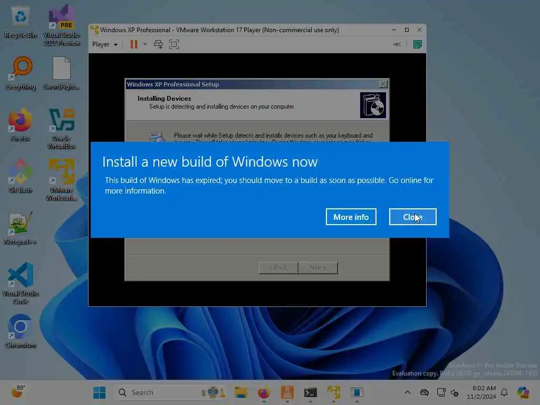Select the Recycle Bin desktop icon

pos(21,23)
